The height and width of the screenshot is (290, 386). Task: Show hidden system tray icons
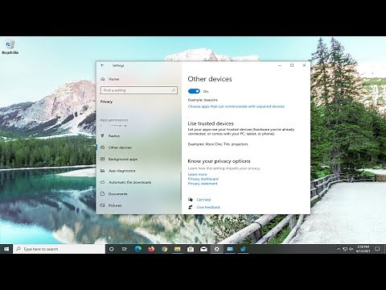(x=339, y=249)
